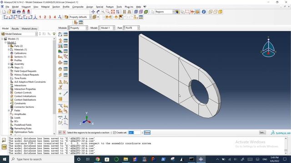291x163 pixels.
Task: Click the set name input field
Action: click(x=134, y=133)
